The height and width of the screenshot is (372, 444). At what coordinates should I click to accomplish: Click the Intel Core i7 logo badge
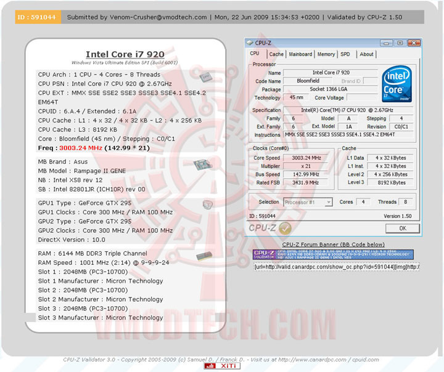pyautogui.click(x=397, y=84)
